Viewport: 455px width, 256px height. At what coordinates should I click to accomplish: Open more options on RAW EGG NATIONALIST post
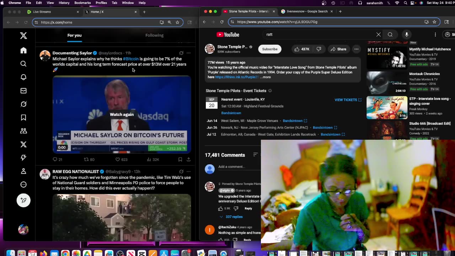pos(188,172)
